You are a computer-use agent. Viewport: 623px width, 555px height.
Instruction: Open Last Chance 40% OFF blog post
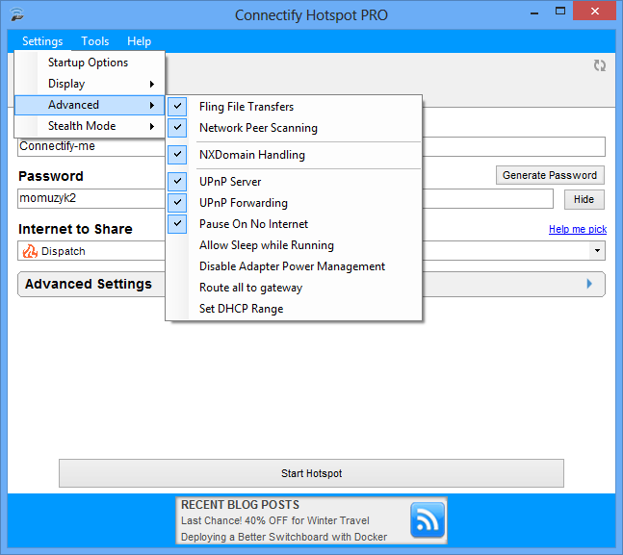(x=275, y=520)
